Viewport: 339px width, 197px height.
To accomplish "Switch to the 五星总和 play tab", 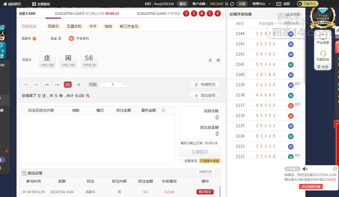I will tap(74, 26).
